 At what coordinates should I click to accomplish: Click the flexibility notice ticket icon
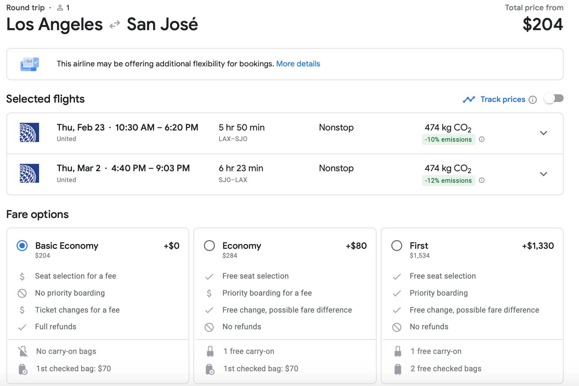tap(29, 64)
